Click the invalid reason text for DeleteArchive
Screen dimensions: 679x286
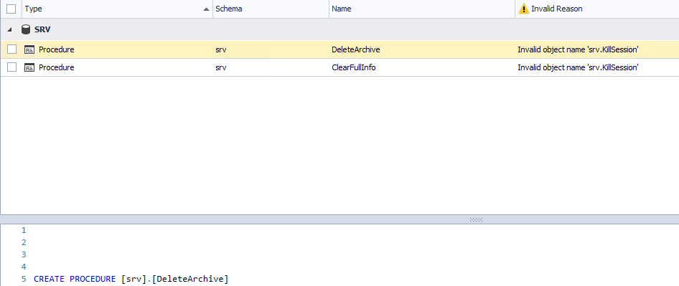[578, 49]
